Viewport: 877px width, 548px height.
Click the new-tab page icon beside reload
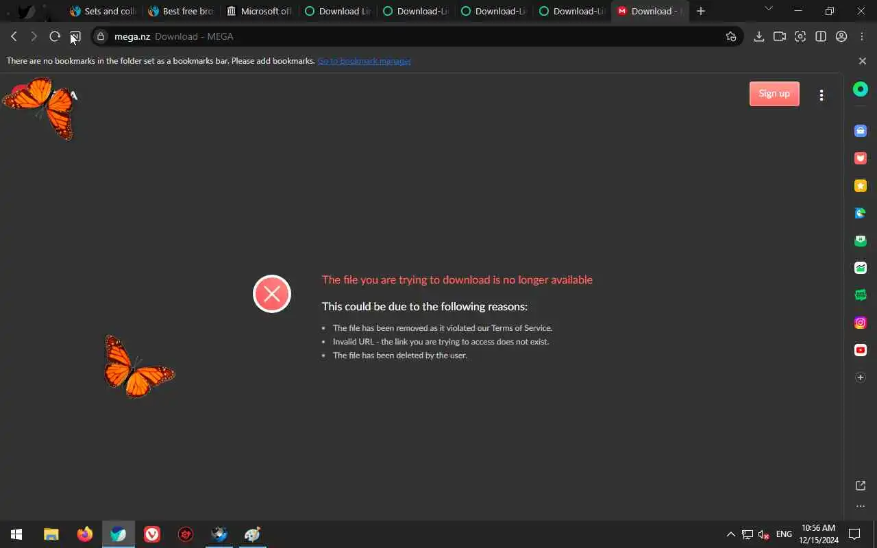[75, 36]
